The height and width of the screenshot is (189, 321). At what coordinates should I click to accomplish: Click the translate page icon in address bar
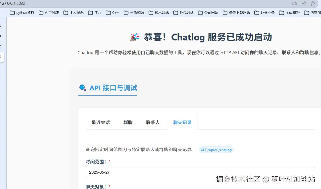[x=294, y=3]
